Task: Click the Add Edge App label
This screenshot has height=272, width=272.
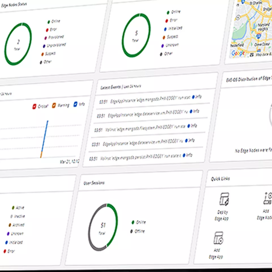Action: pos(216,253)
